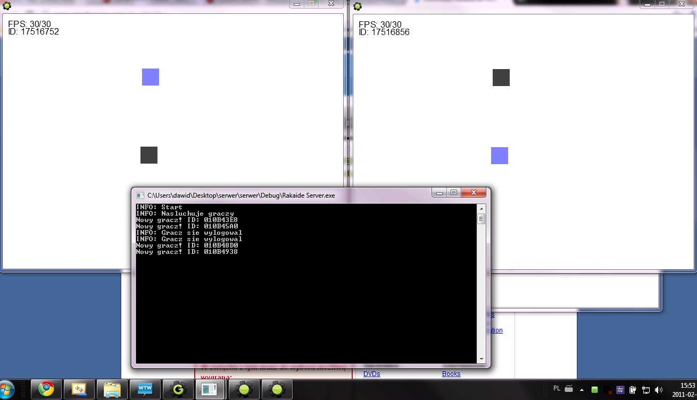The height and width of the screenshot is (400, 697).
Task: Click the "ID: 17516752" label
Action: (x=34, y=32)
